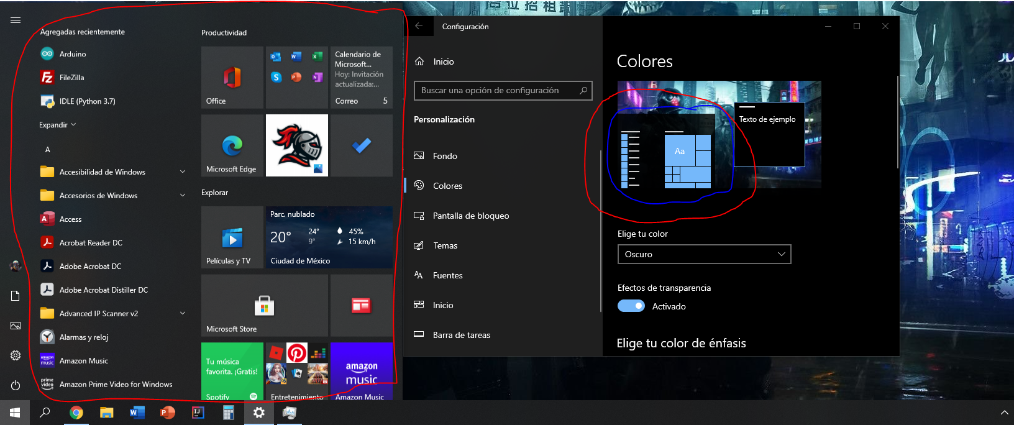
Task: Open the knight helmet photo tile
Action: (297, 145)
